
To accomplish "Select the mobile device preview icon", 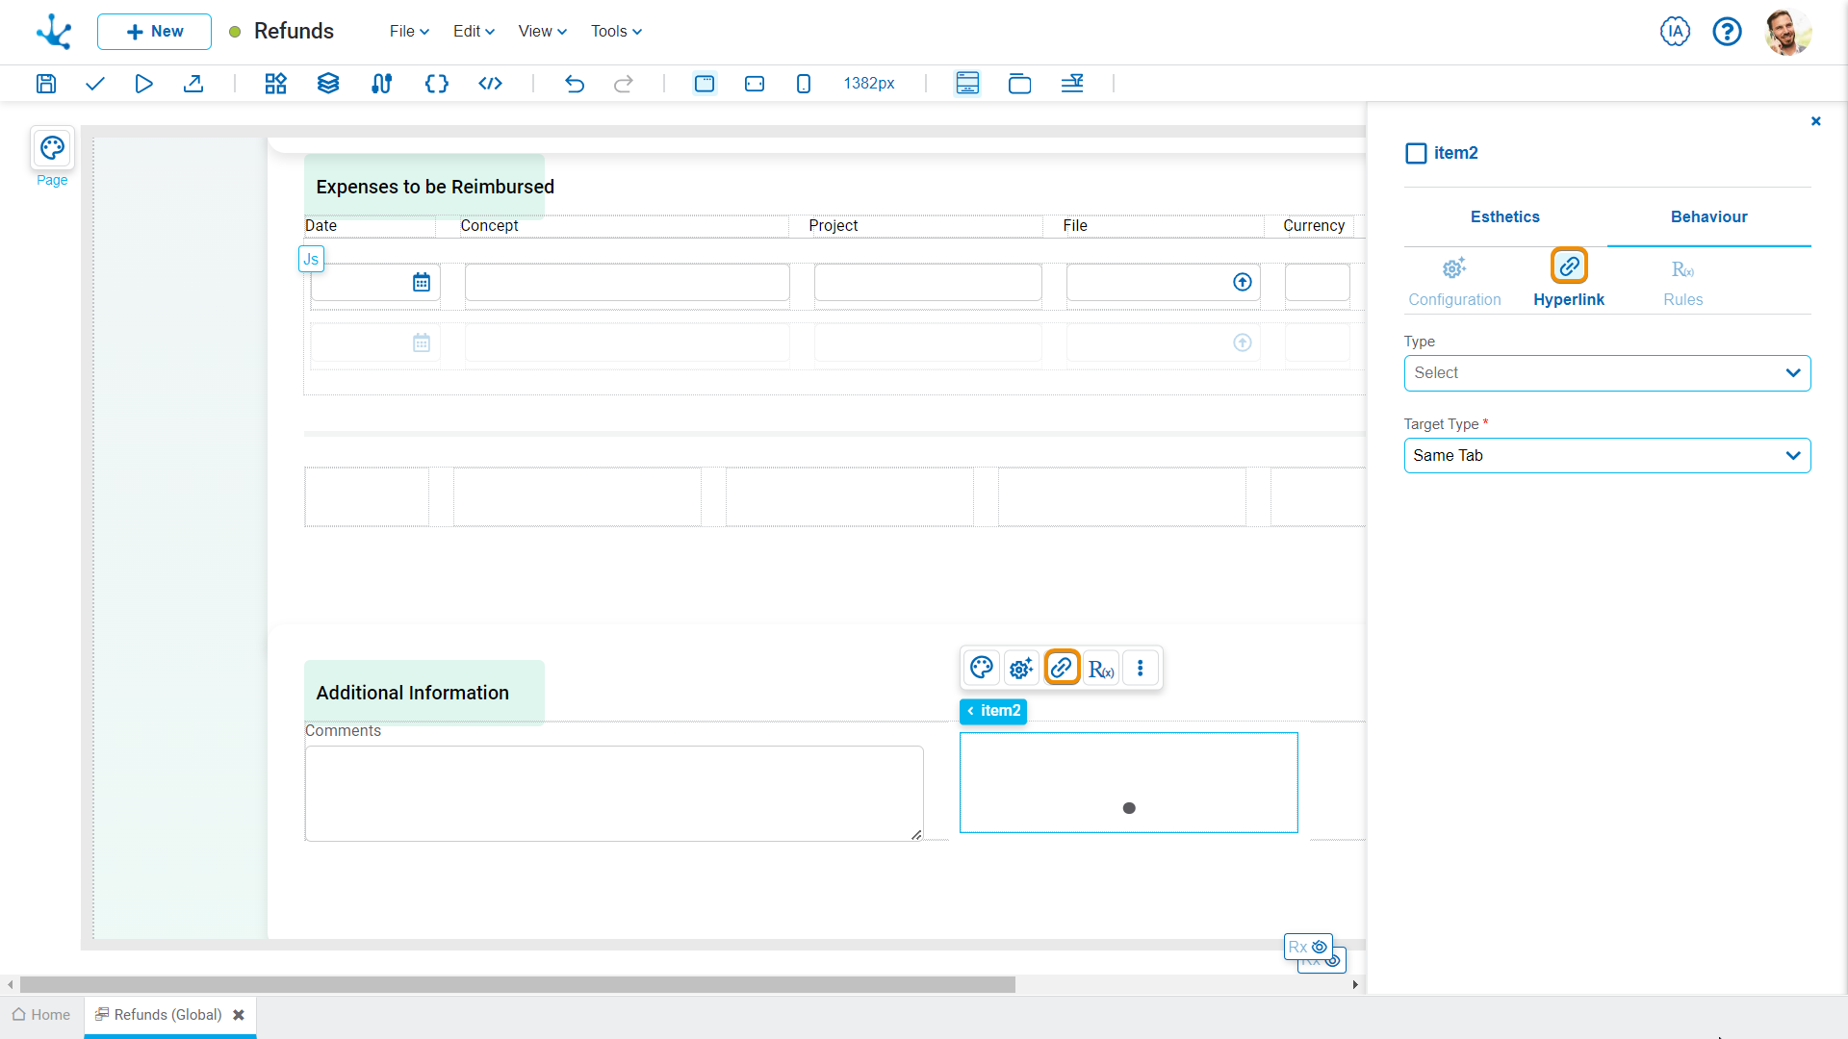I will 804,84.
